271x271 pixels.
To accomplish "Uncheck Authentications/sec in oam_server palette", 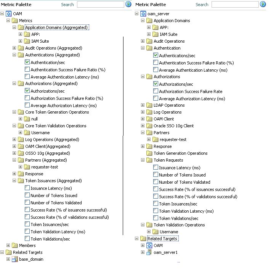I will pyautogui.click(x=156, y=55).
